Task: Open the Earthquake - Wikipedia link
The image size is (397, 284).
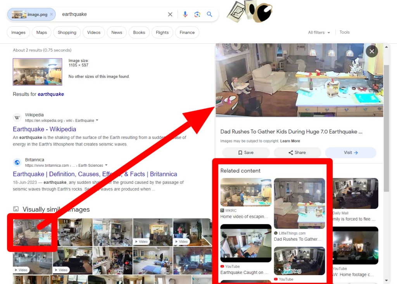Action: [44, 129]
